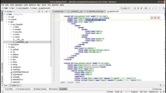166x93 pixels.
Task: Stop the running process with red square
Action: click(141, 8)
